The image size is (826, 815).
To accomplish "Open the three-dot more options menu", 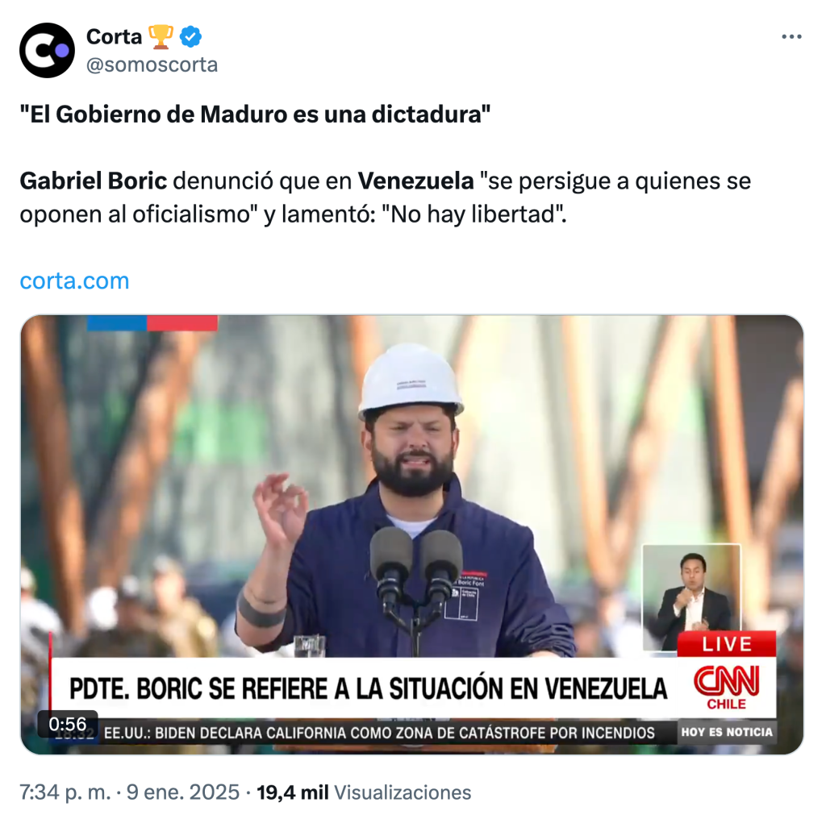I will (791, 37).
